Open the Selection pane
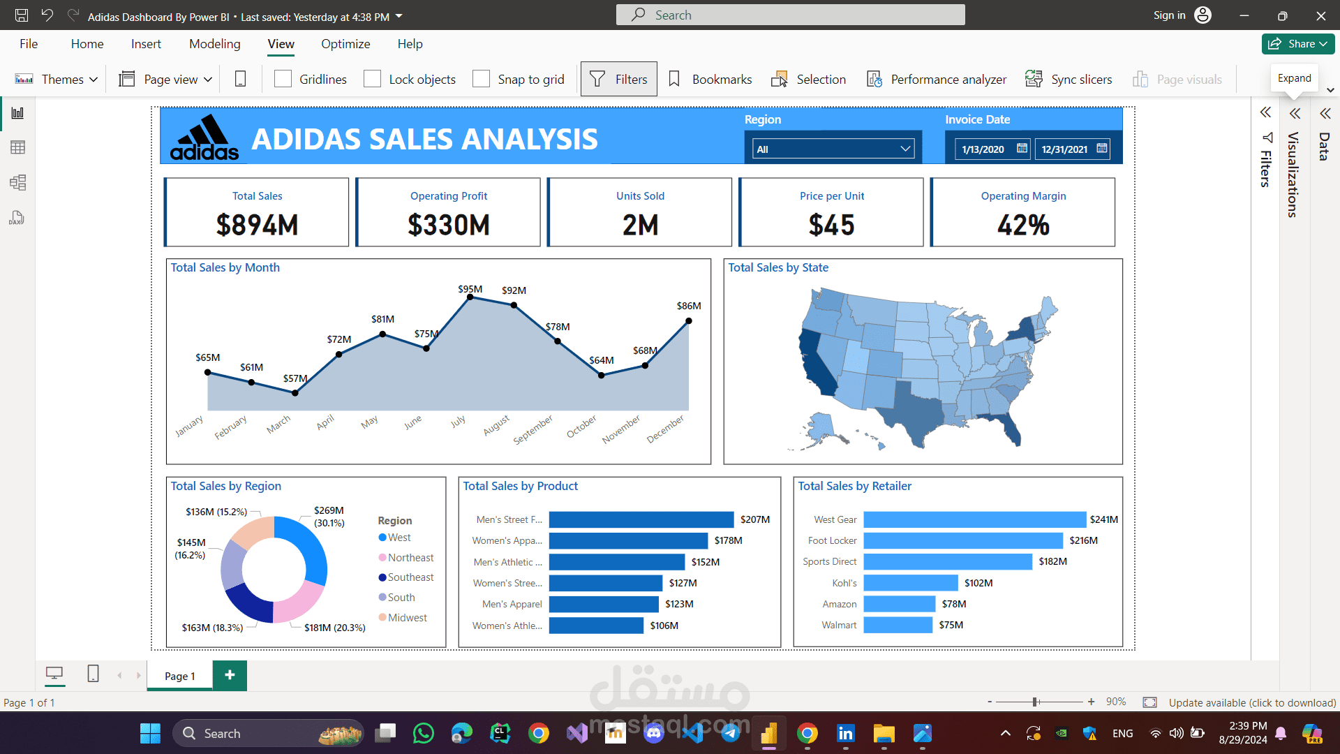Viewport: 1340px width, 754px height. pyautogui.click(x=808, y=79)
